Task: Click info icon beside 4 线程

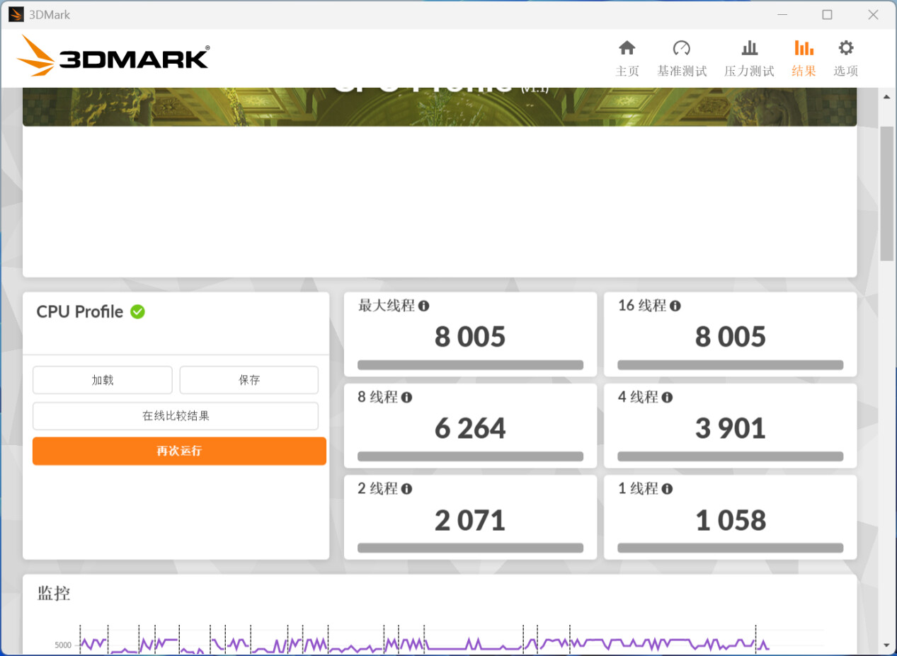Action: (666, 398)
